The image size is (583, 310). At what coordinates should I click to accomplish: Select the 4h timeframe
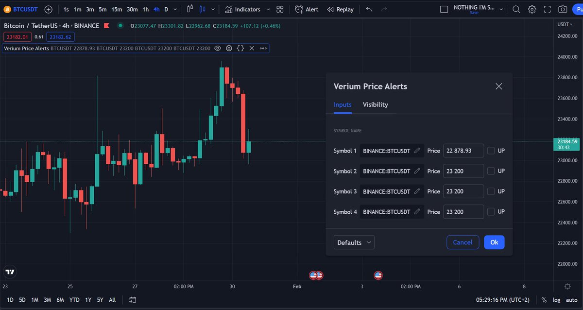coord(156,9)
